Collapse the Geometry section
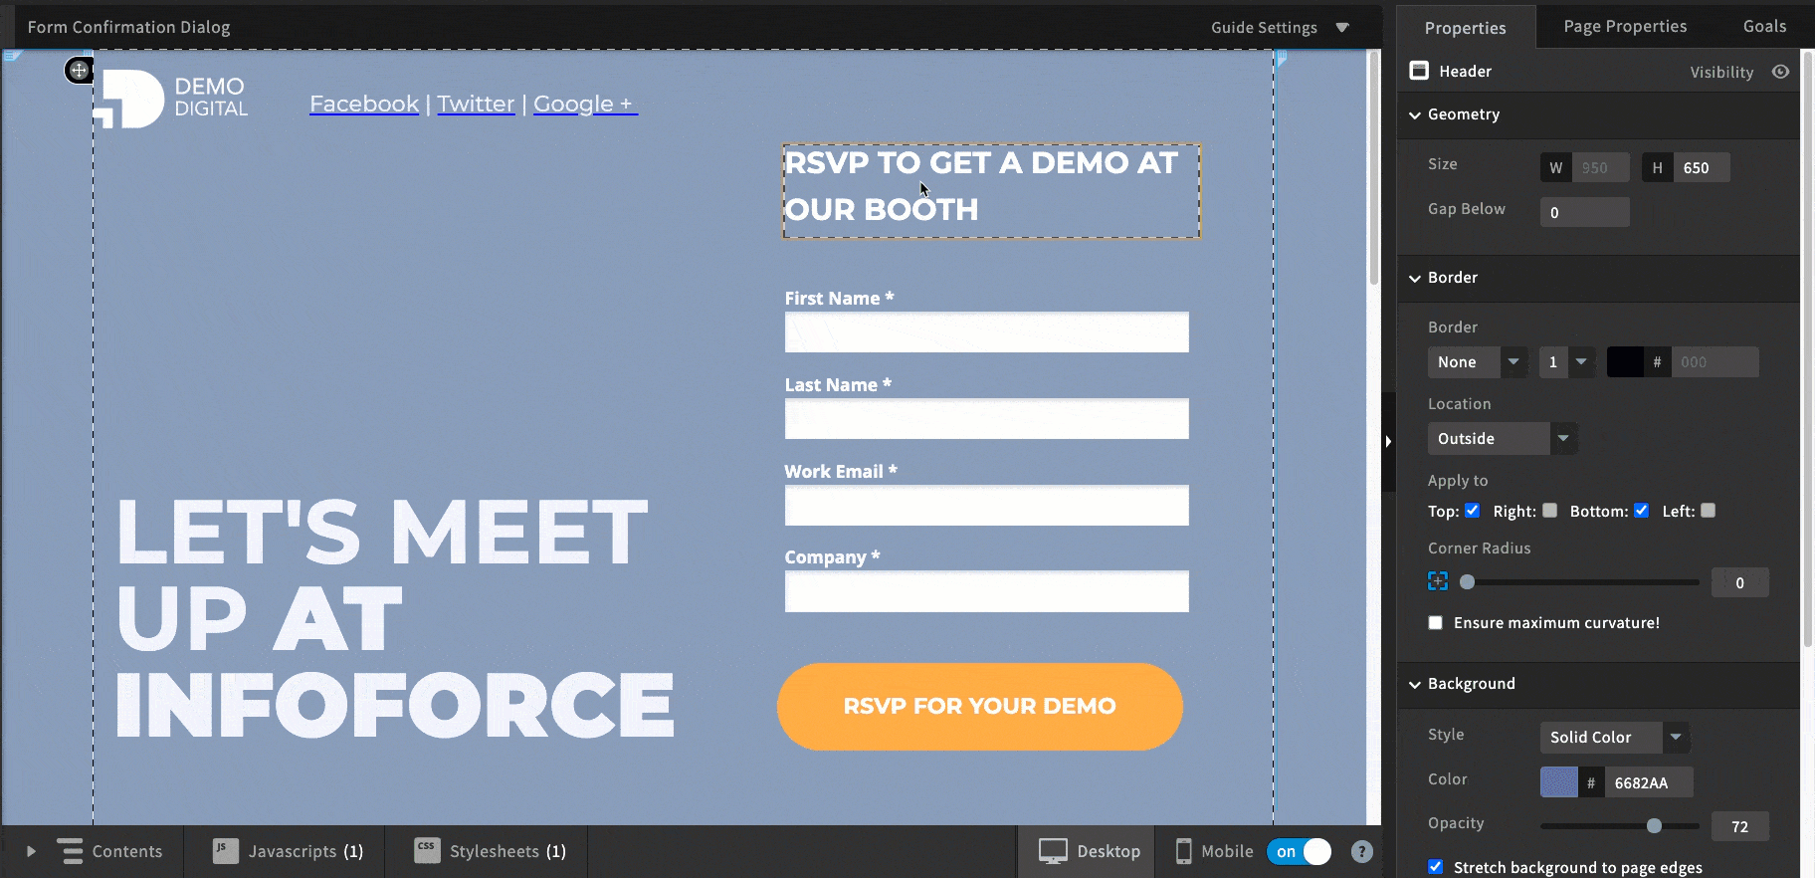 1415,115
